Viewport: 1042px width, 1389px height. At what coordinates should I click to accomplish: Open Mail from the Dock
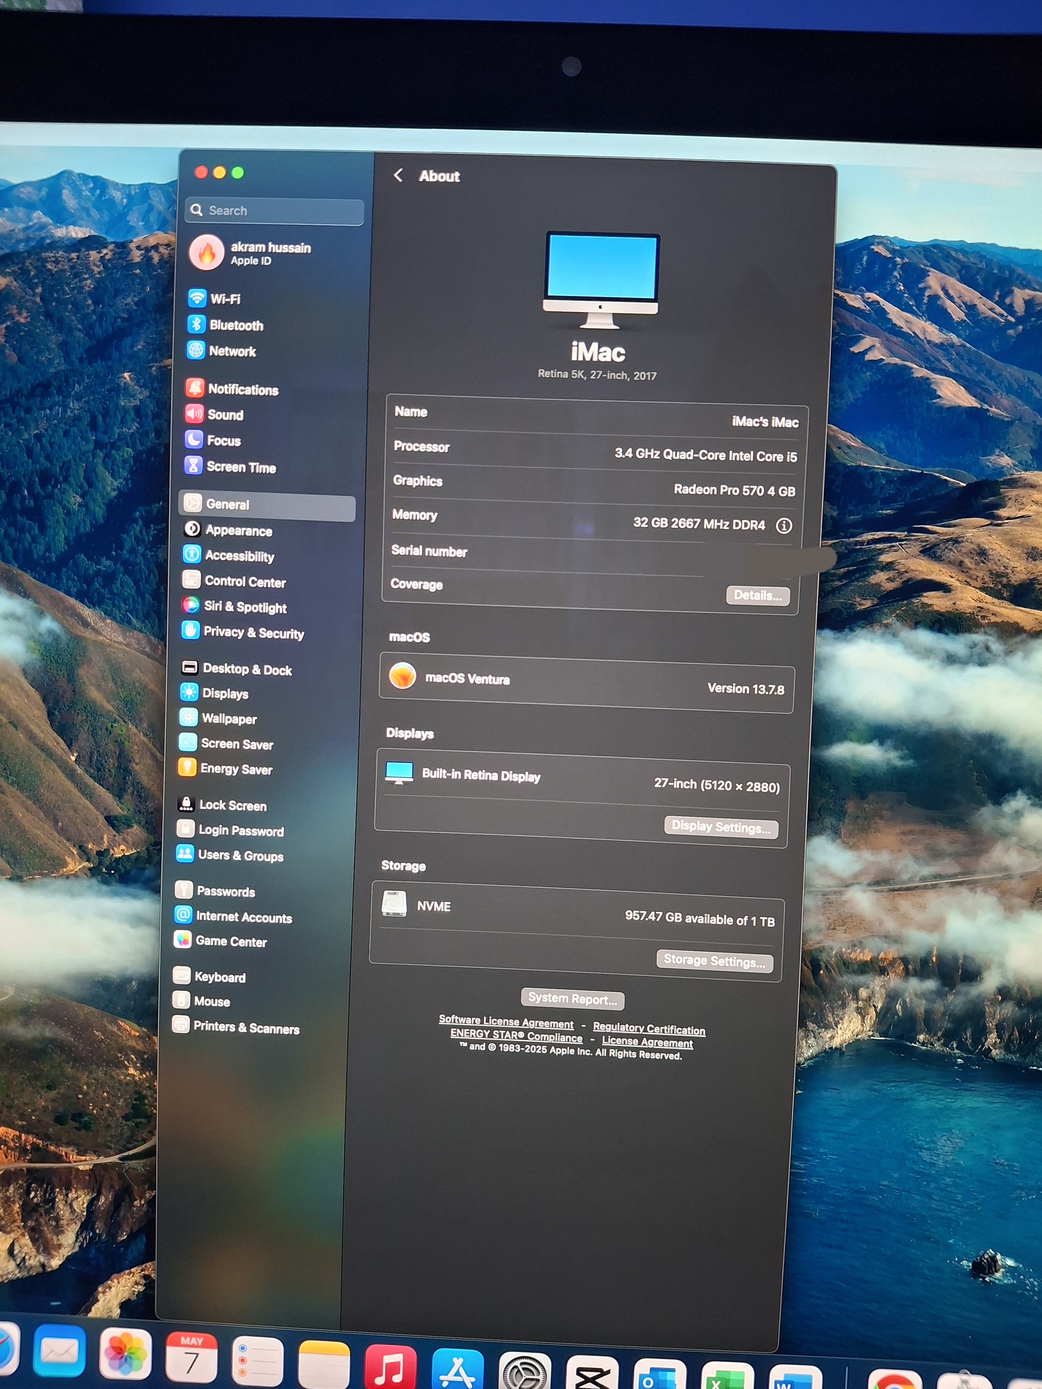click(59, 1351)
